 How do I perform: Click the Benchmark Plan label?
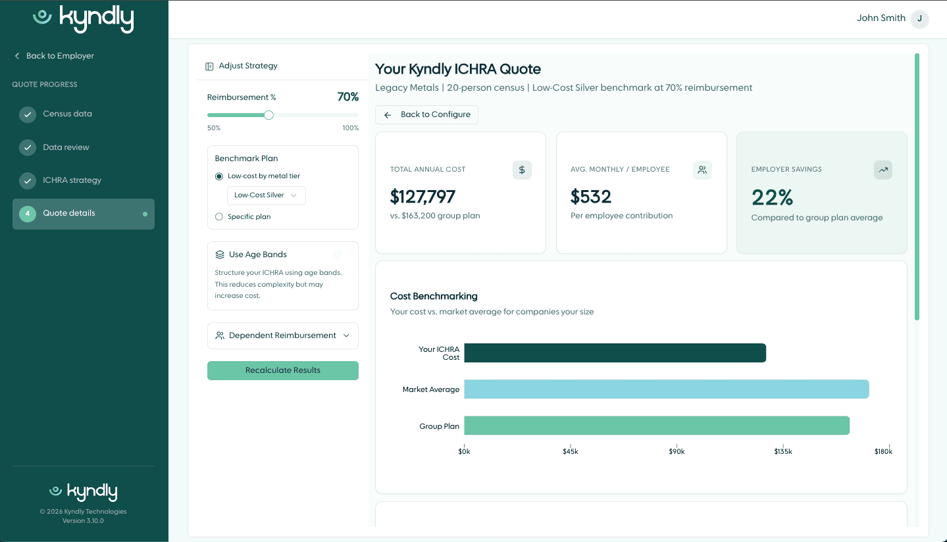pyautogui.click(x=246, y=159)
